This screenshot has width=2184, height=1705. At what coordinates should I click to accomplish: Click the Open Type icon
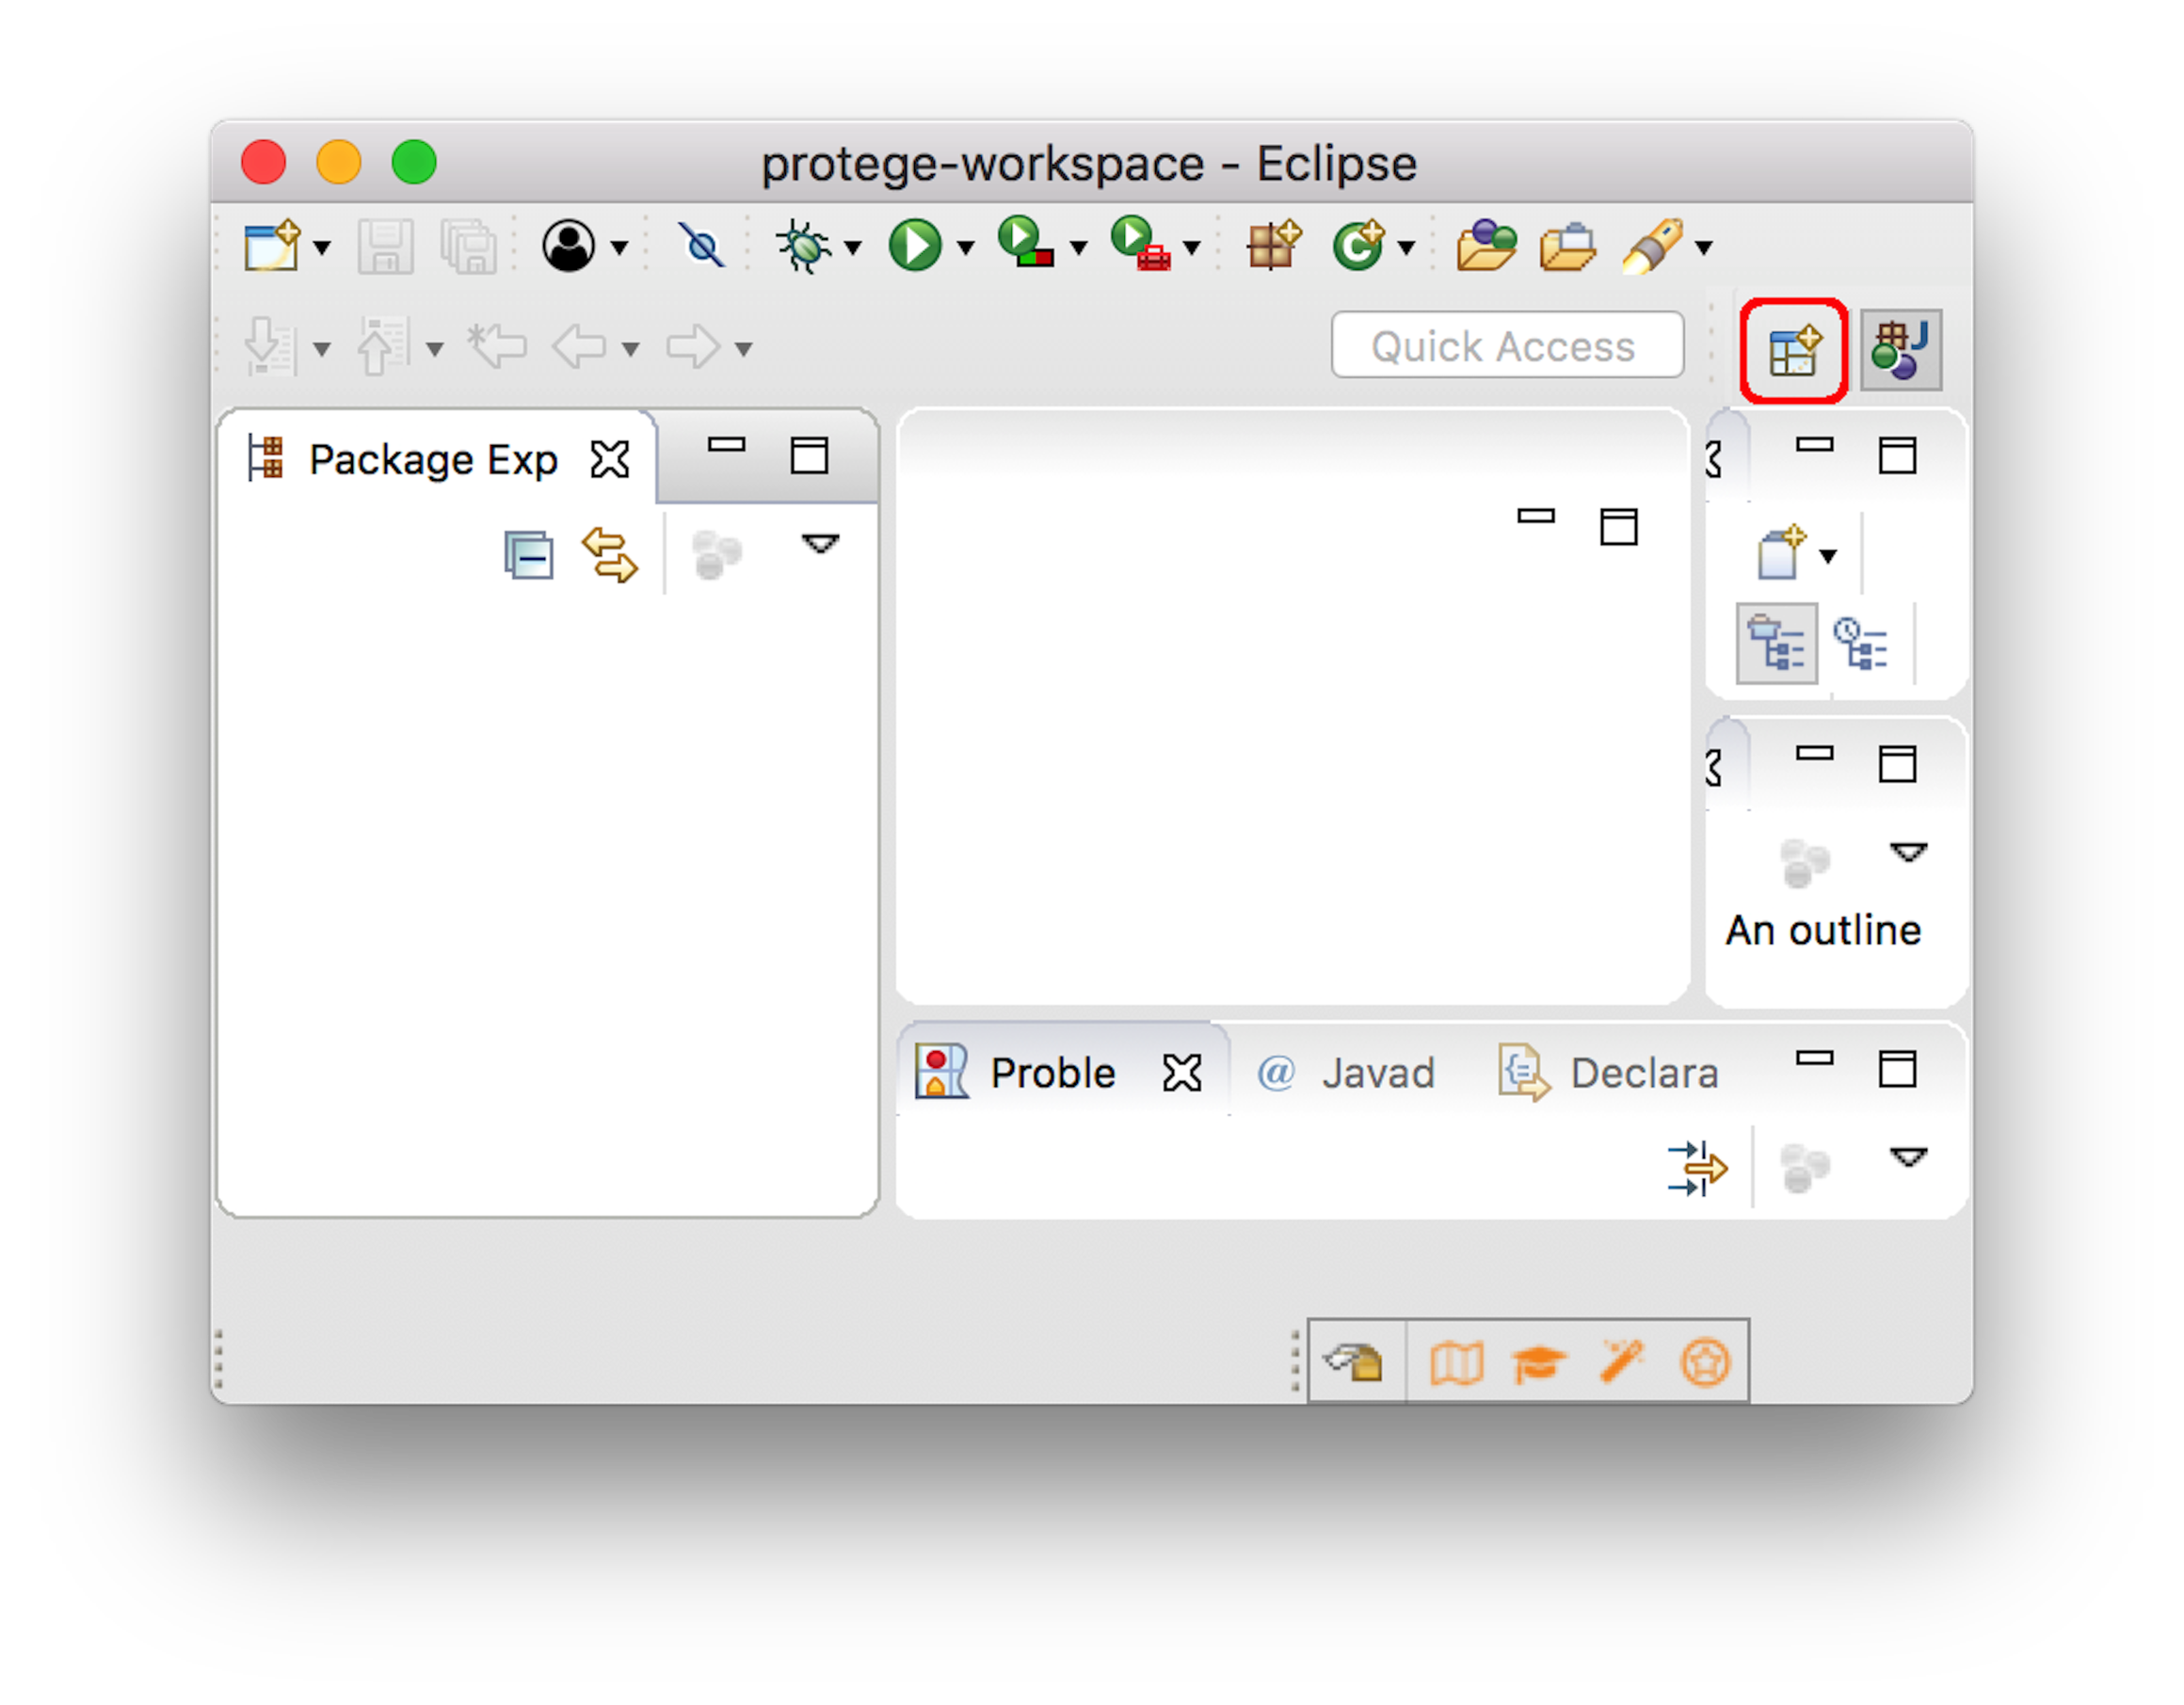point(1486,246)
